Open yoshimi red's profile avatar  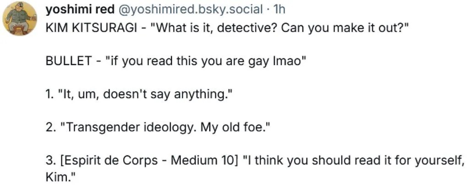coord(19,19)
